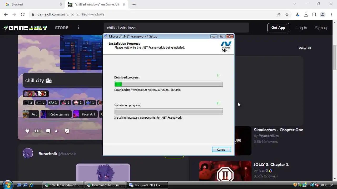Click Show Desktop in quick launch
337x189 pixels.
tap(19, 185)
